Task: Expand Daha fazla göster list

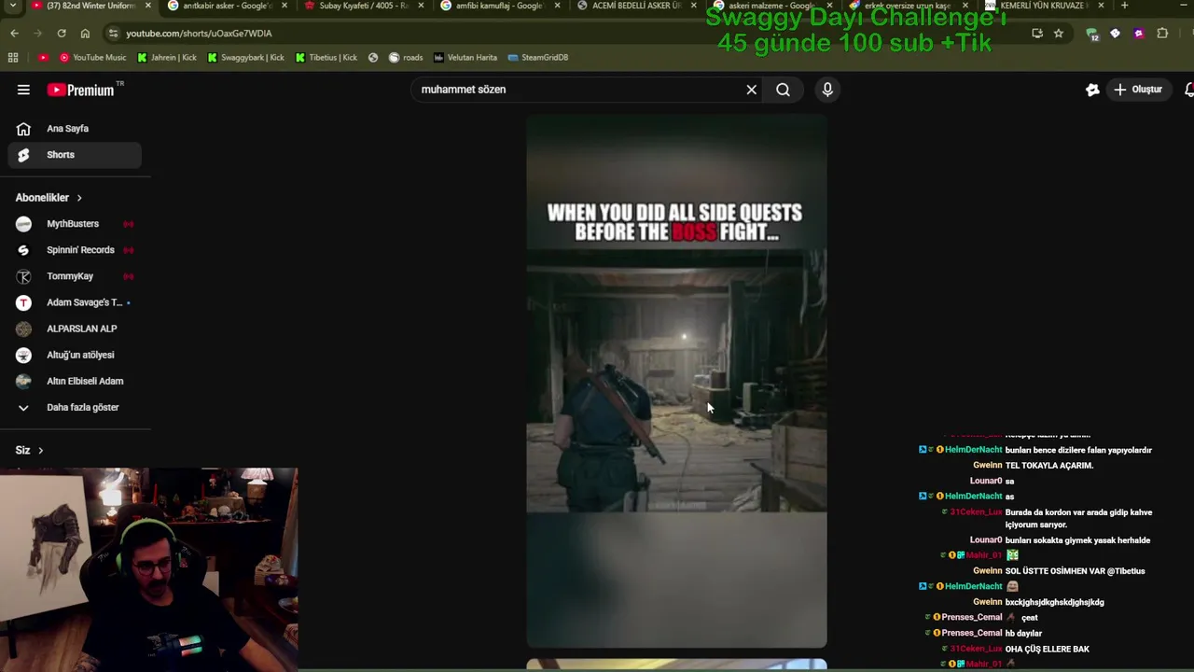Action: pyautogui.click(x=75, y=407)
